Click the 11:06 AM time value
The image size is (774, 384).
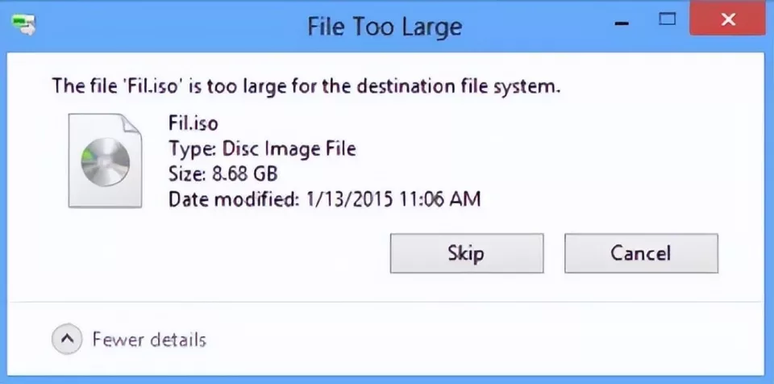coord(440,198)
